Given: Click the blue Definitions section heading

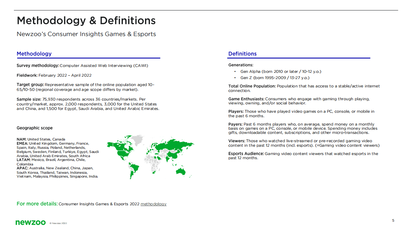Looking at the screenshot, I should [x=242, y=54].
